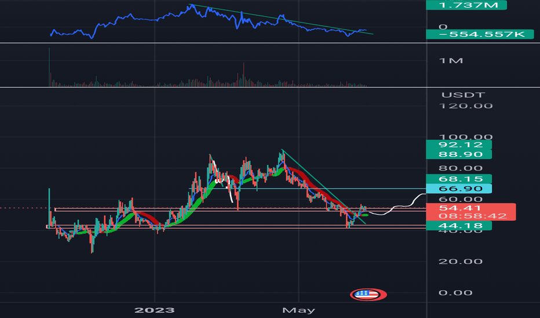
Task: Click the 1M volume axis label
Action: click(451, 61)
